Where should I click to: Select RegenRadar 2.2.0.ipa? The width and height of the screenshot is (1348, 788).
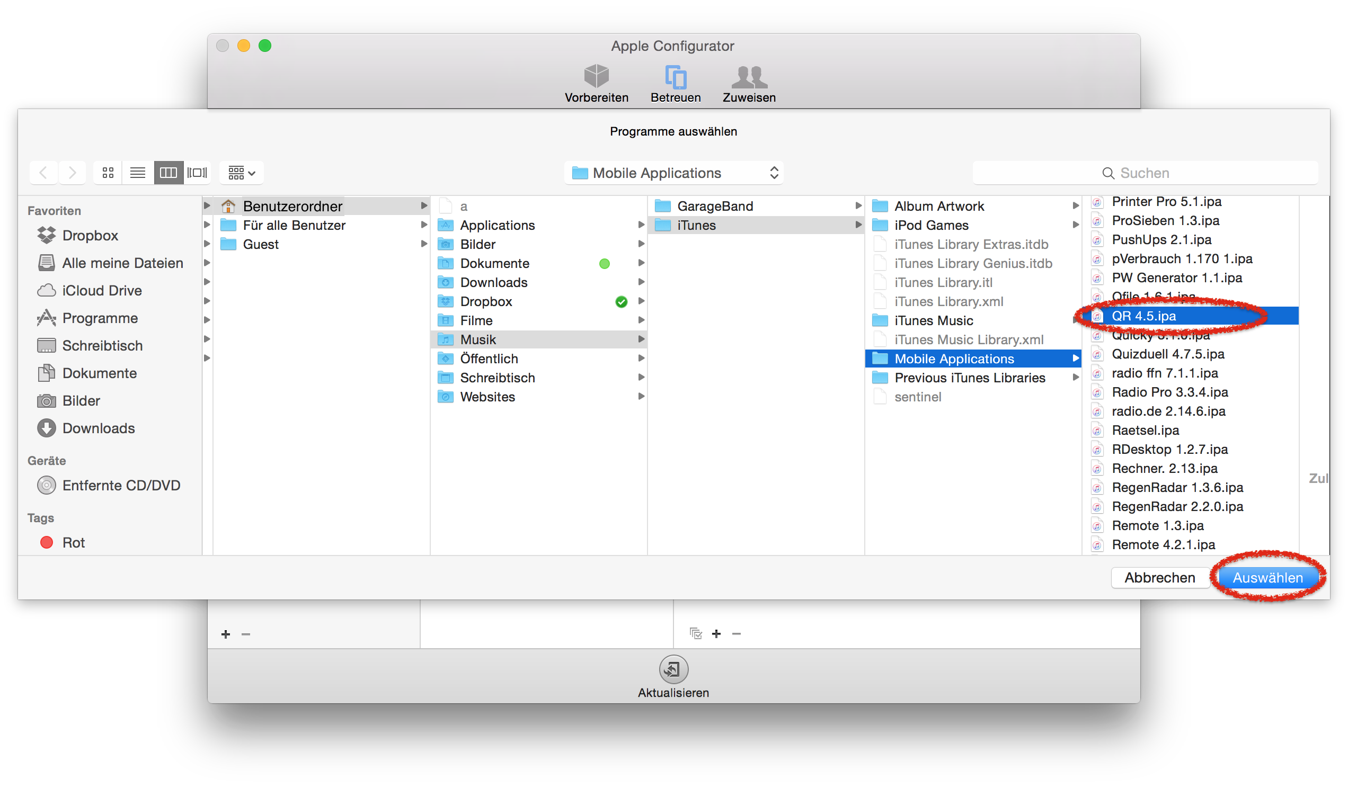(1191, 506)
